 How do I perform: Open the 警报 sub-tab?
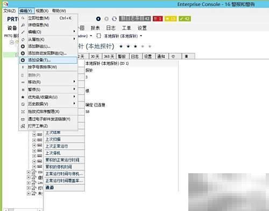point(122,56)
